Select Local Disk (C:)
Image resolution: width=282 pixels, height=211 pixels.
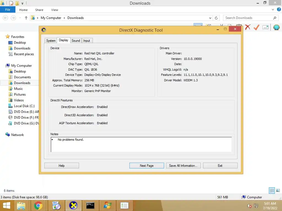24,106
